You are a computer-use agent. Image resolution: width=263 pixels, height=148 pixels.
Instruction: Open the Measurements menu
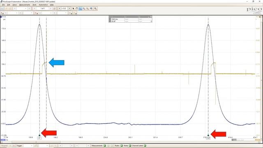(25, 5)
